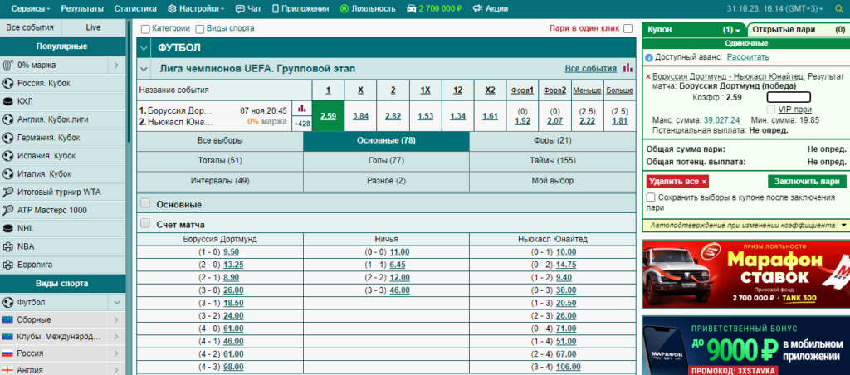Collapse Лига чемпионов UEFA section chevron
Screen dimensions: 850x375
click(144, 69)
